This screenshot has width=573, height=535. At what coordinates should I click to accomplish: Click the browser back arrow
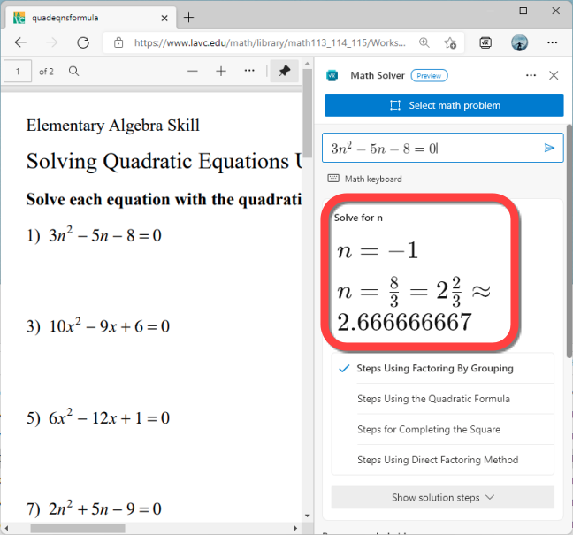[20, 42]
